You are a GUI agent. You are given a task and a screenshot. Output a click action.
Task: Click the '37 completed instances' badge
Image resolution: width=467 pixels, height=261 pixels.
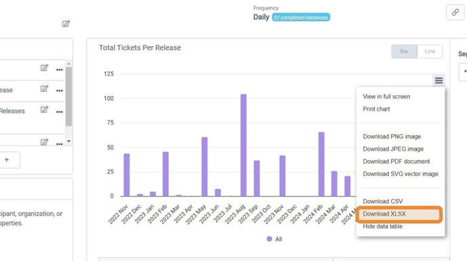point(301,18)
